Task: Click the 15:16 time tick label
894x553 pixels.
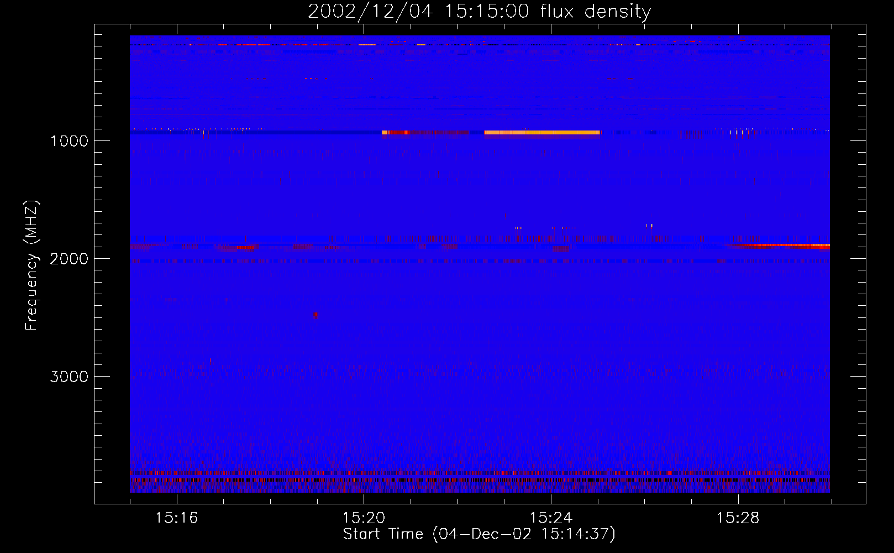Action: pos(176,518)
